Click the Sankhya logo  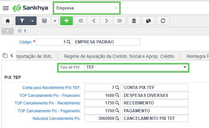tap(30, 8)
